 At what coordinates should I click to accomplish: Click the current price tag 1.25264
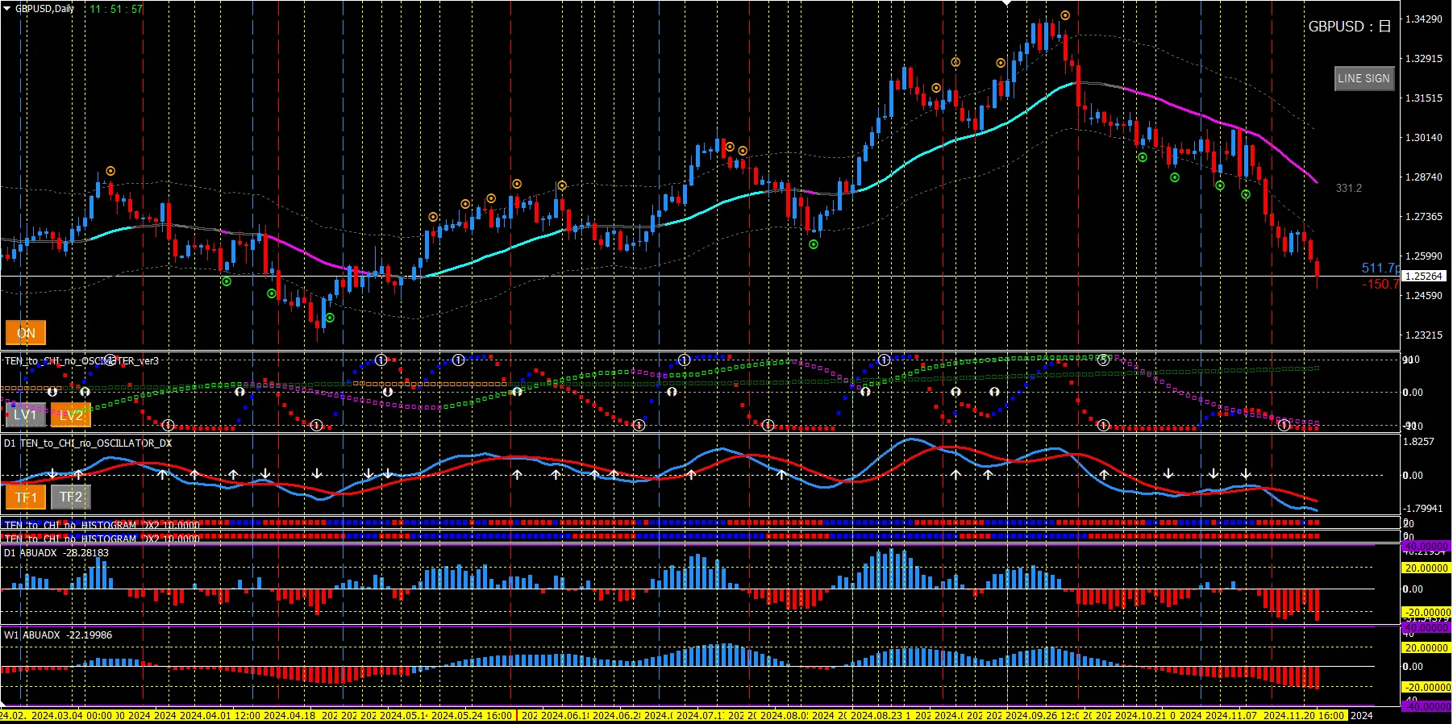click(x=1425, y=276)
